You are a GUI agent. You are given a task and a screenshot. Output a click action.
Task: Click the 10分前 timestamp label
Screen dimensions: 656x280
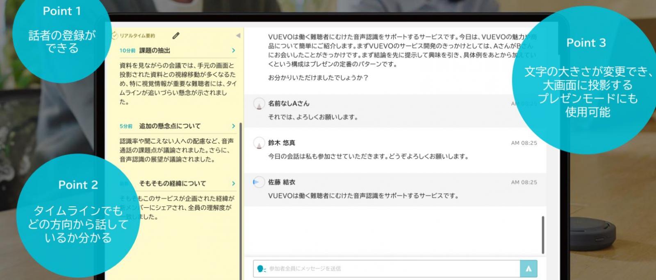click(128, 51)
